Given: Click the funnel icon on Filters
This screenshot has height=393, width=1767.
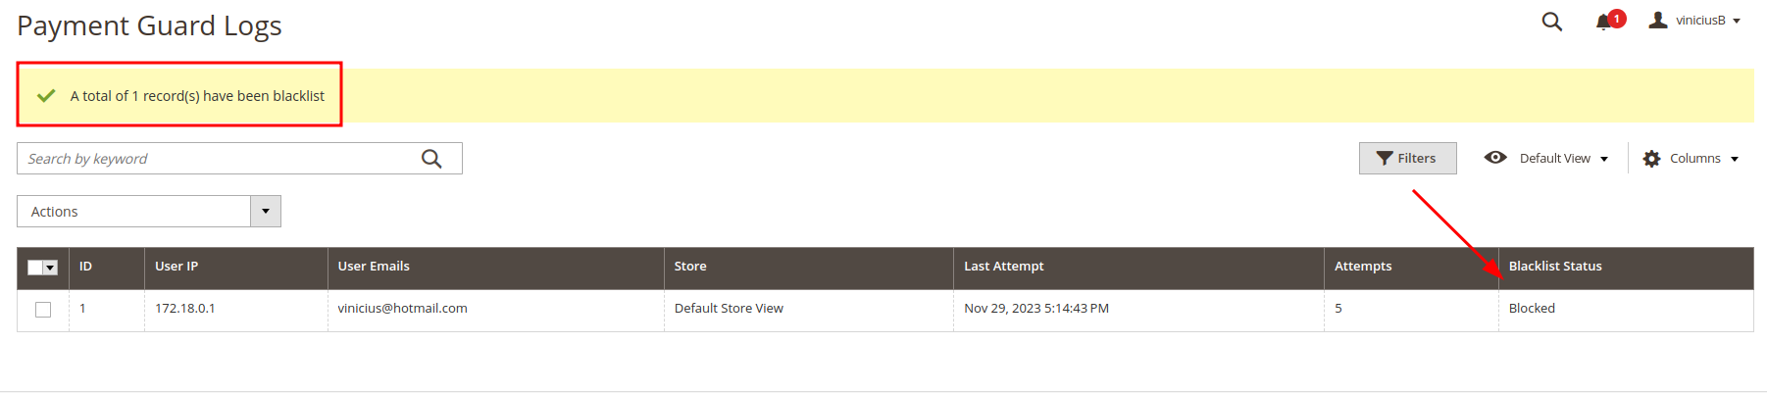Looking at the screenshot, I should (1385, 159).
